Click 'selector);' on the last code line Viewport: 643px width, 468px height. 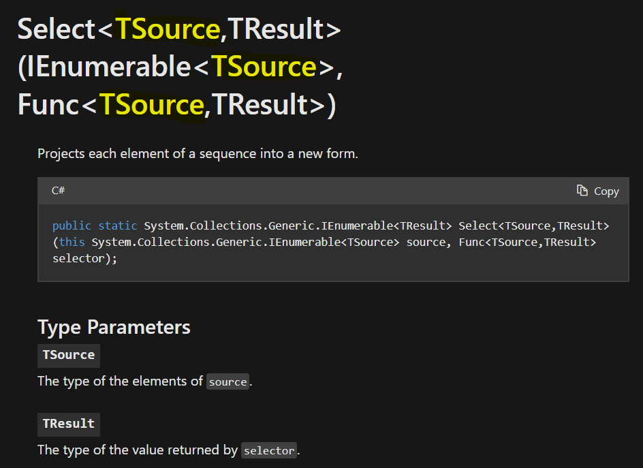coord(85,259)
